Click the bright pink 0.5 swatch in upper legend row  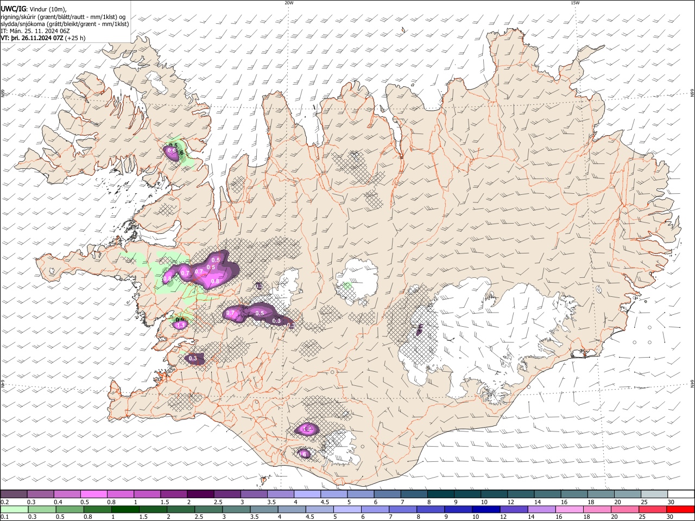point(93,494)
